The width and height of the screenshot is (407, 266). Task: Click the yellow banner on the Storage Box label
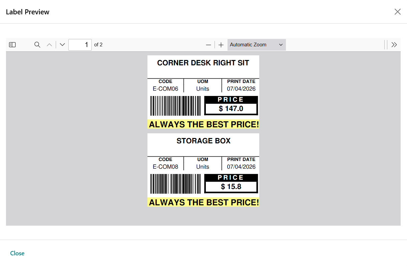(x=203, y=202)
